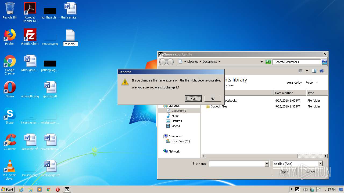Screen dimensions: 344x193
Task: Click the network tray icon
Action: point(312,190)
